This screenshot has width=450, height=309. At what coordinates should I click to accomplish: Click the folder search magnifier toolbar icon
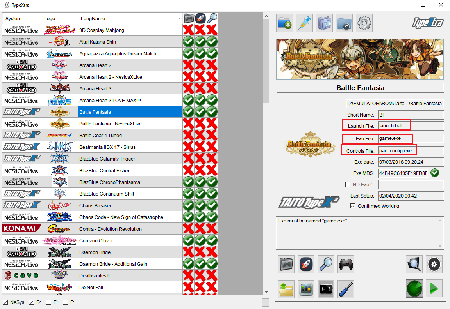(x=324, y=23)
